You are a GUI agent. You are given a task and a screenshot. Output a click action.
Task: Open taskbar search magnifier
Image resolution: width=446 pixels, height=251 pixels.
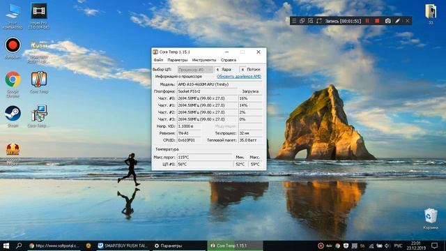click(x=19, y=245)
